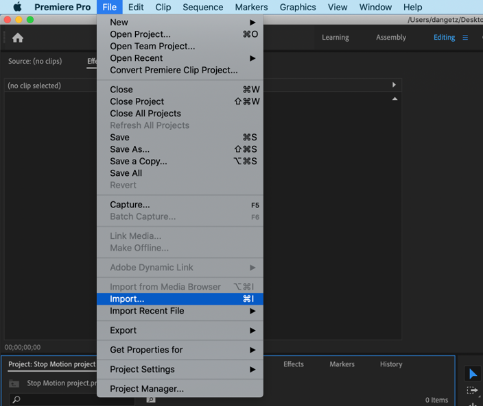Open the View menu
Screen dimensions: 483x406
(338, 7)
